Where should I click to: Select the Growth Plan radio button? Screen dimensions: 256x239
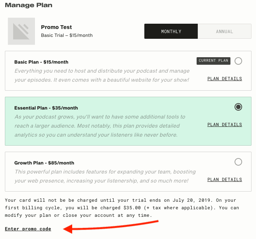coord(238,162)
